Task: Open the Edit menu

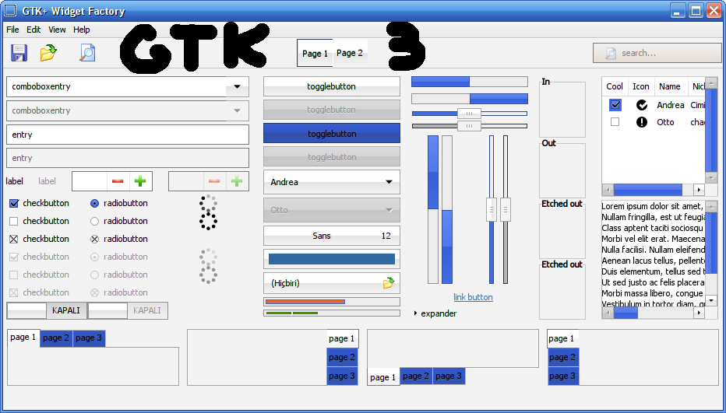Action: click(x=33, y=30)
